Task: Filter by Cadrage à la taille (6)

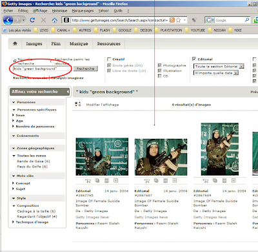Action: pos(36,211)
